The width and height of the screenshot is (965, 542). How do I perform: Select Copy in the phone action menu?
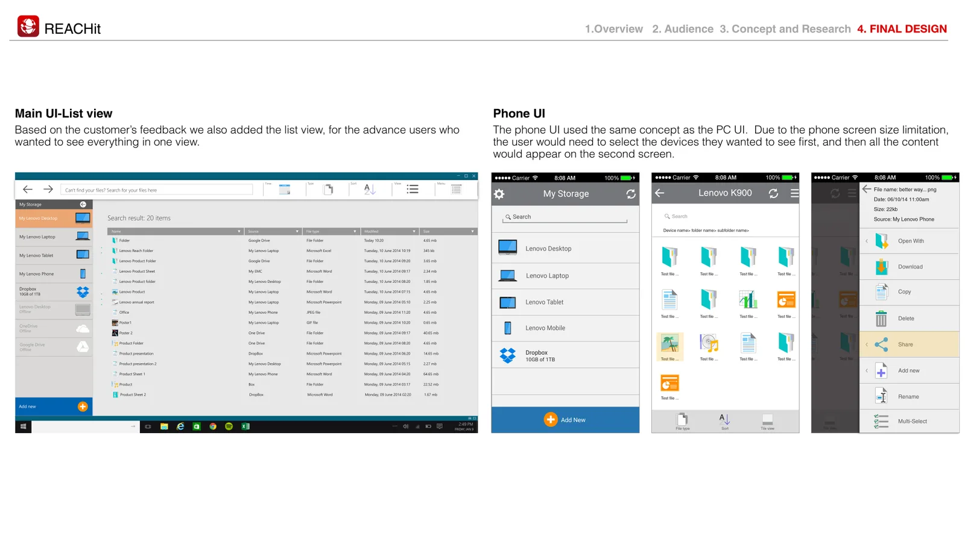(909, 292)
